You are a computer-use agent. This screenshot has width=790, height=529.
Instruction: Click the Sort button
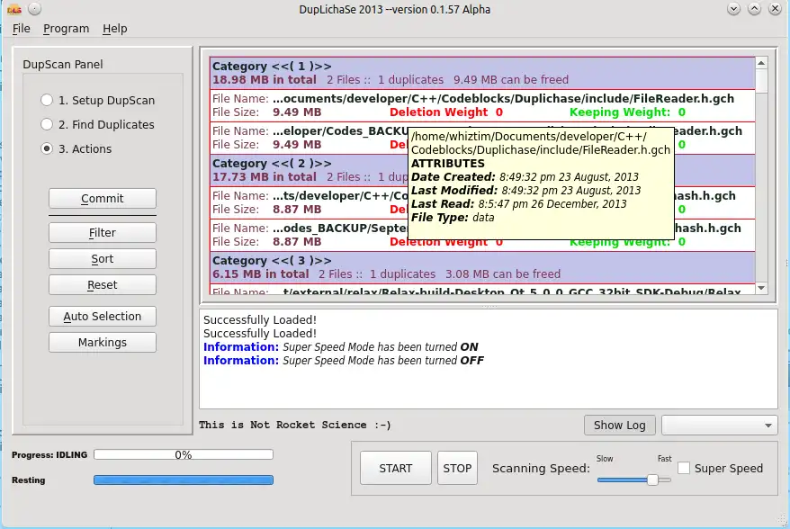click(103, 259)
